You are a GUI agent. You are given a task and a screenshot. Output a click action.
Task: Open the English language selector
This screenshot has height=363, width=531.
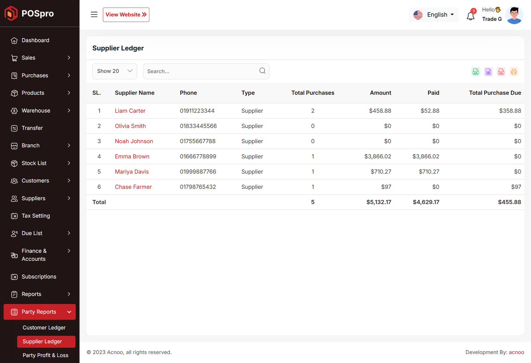click(x=433, y=15)
